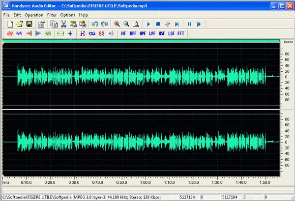This screenshot has height=201, width=295.
Task: Open the FFT filter
Action: coord(181,33)
